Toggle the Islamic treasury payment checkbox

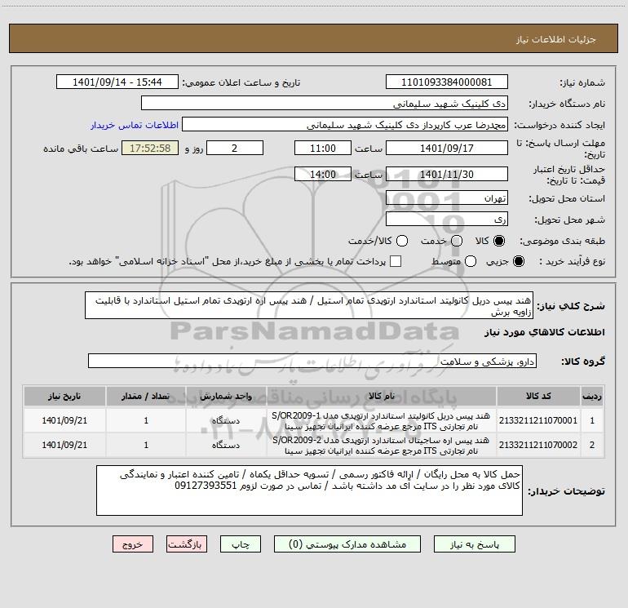point(396,261)
